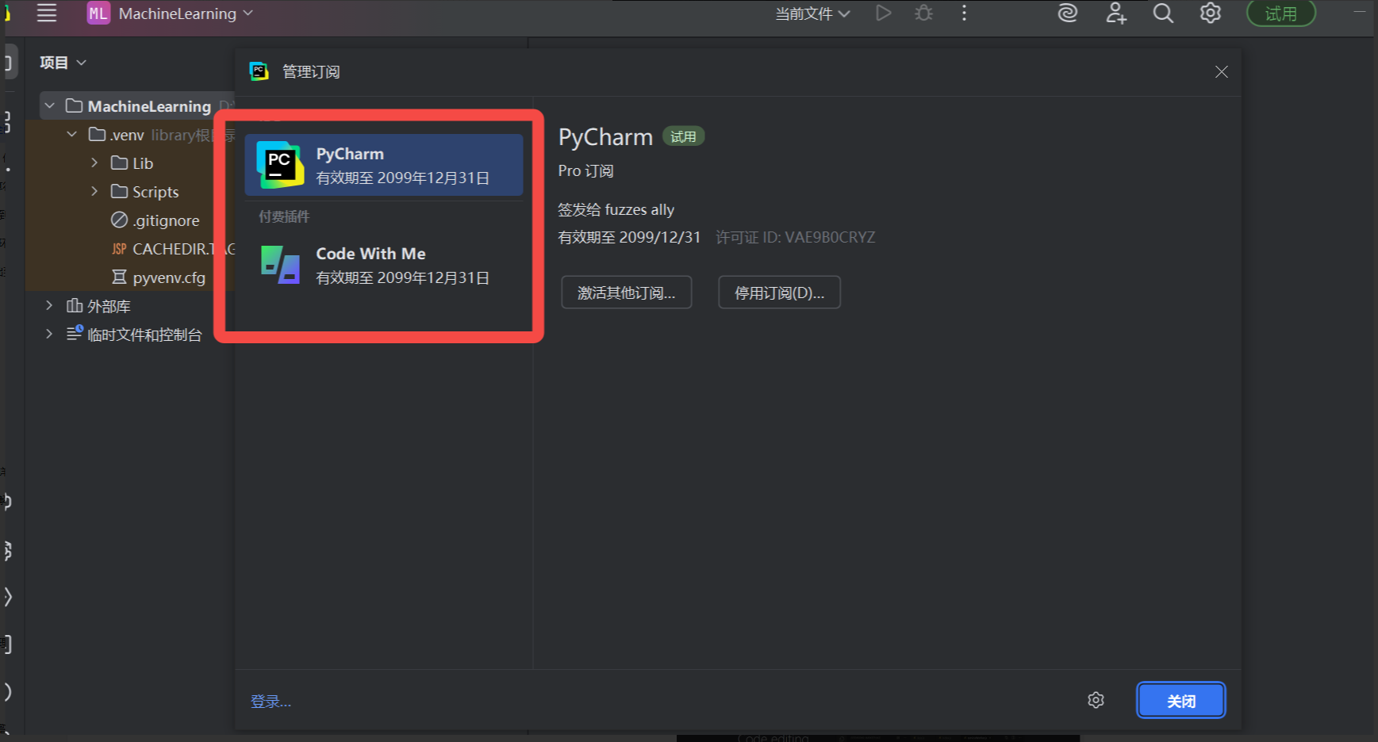Image resolution: width=1378 pixels, height=742 pixels.
Task: Click the 激活其他订阅... button
Action: pos(627,293)
